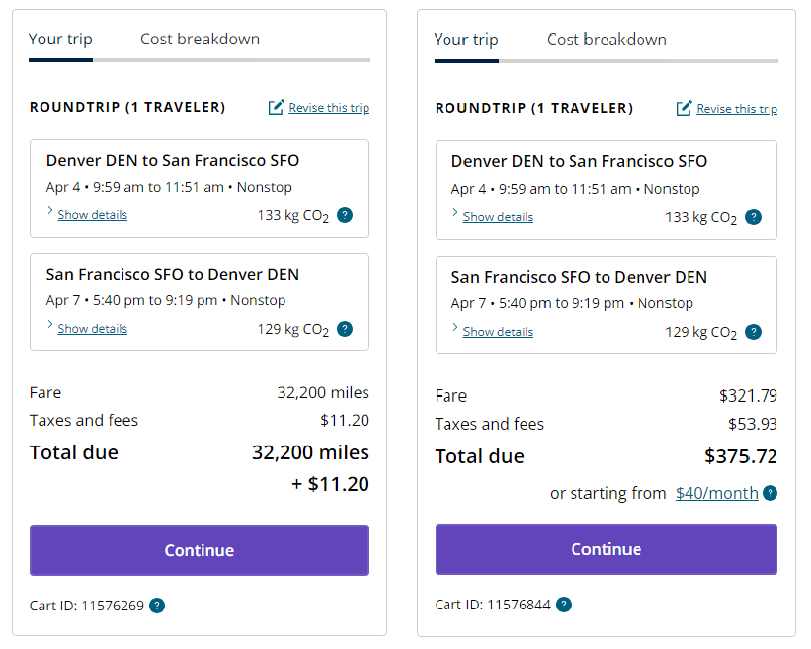
Task: Click CO2 info icon for 129 kg in right panel
Action: click(x=753, y=332)
